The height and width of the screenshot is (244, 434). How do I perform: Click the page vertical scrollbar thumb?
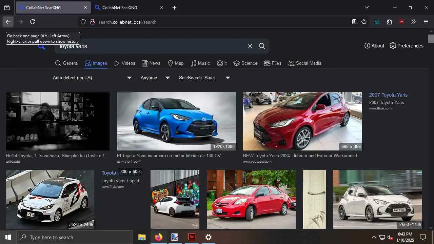(431, 38)
